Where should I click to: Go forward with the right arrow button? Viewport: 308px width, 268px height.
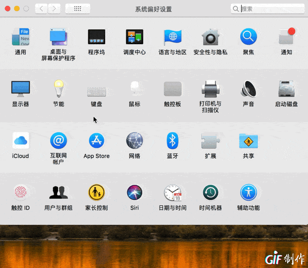[54, 8]
